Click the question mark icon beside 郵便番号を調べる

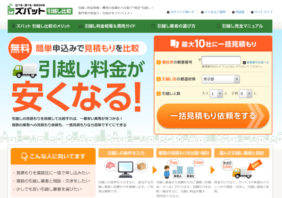click(x=244, y=63)
